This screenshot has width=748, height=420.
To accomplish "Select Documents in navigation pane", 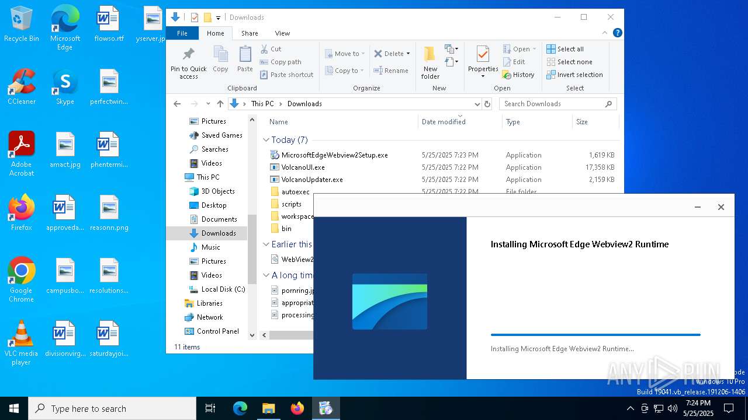I will point(213,219).
